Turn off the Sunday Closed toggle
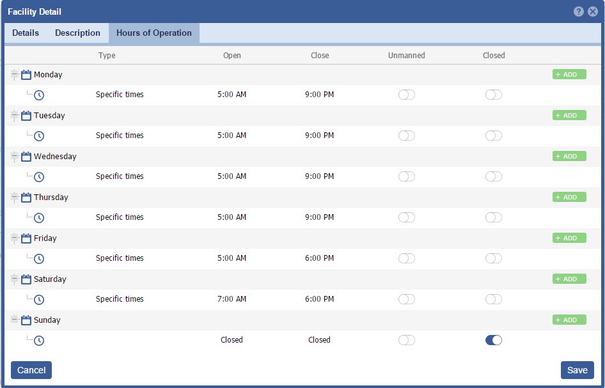The height and width of the screenshot is (388, 605). click(493, 340)
